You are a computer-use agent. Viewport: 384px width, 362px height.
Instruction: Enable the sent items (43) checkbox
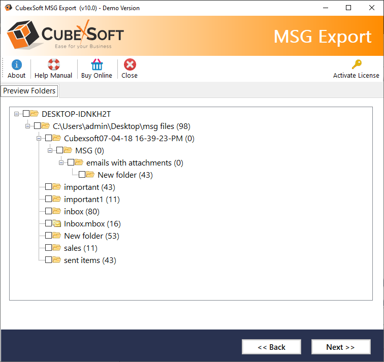[49, 260]
